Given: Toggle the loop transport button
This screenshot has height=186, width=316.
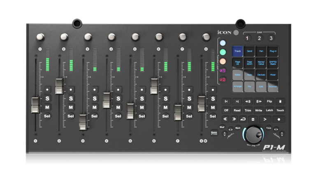Looking at the screenshot, I should coord(243,119).
